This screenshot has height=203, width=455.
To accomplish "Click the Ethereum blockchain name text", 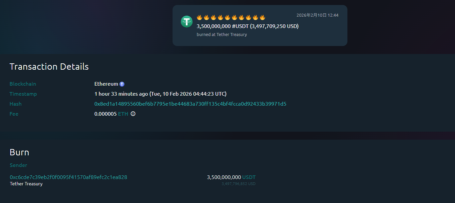I will pyautogui.click(x=106, y=84).
